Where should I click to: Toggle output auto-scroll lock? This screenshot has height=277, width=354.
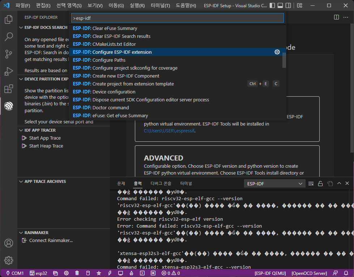click(320, 184)
